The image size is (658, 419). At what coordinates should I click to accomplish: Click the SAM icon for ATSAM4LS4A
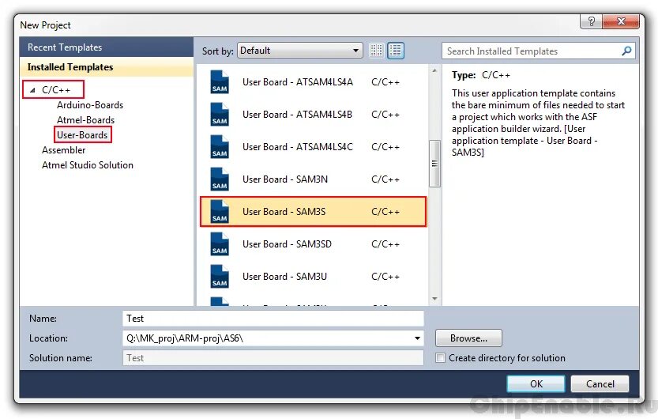click(220, 82)
